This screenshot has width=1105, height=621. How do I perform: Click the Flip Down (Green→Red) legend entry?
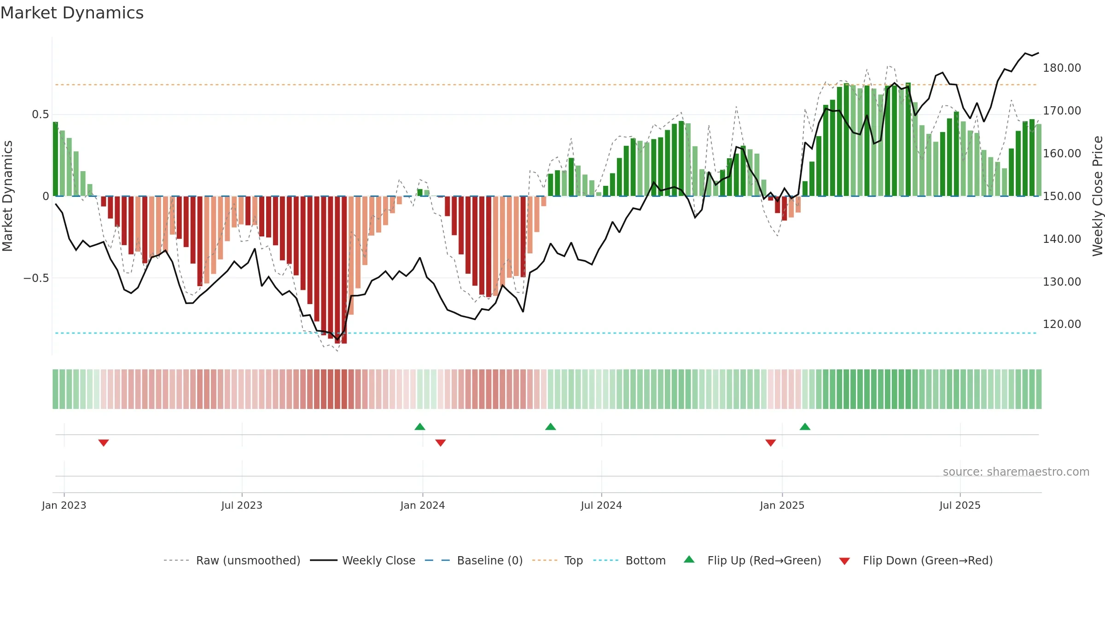tap(916, 560)
